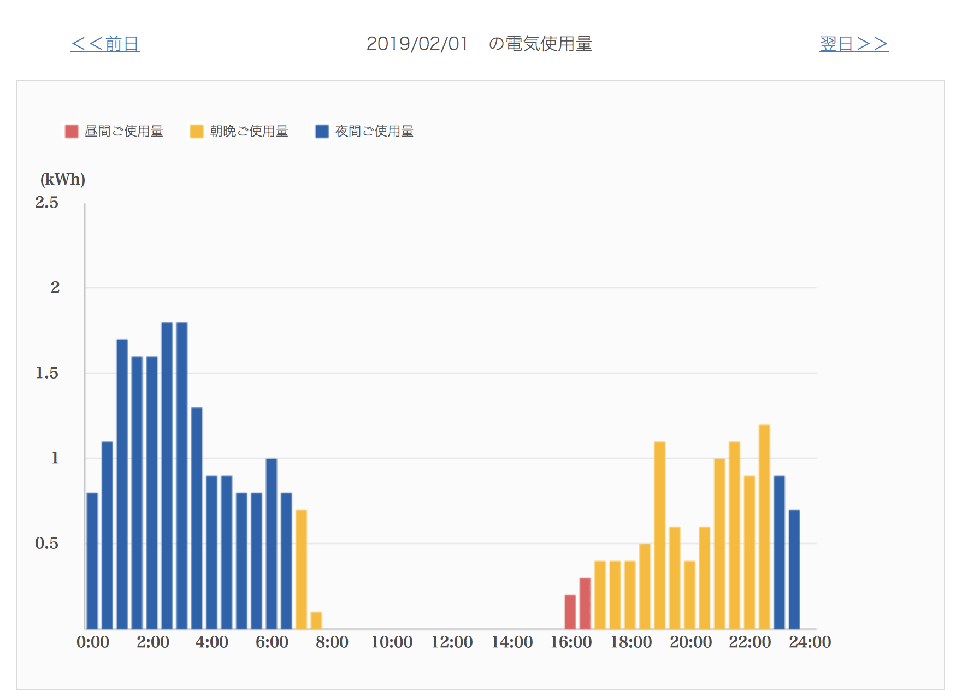
Task: Click the yellow bar at 7:00 morning
Action: tap(302, 569)
